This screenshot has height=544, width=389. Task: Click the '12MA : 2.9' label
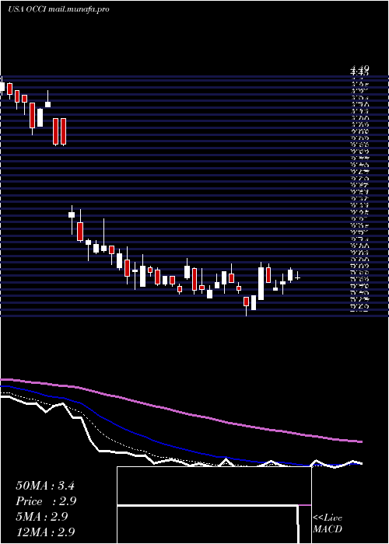tap(45, 532)
